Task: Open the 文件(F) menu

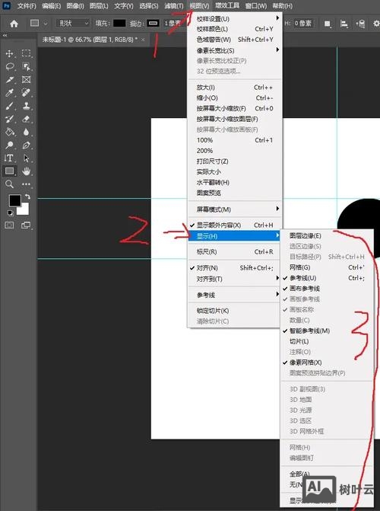Action: (x=27, y=6)
